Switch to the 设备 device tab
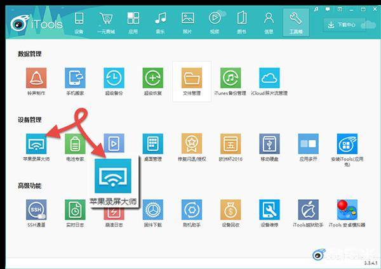381x269 pixels. (79, 23)
